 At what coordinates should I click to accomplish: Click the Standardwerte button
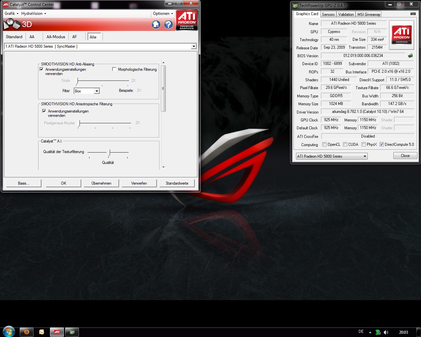tap(177, 183)
